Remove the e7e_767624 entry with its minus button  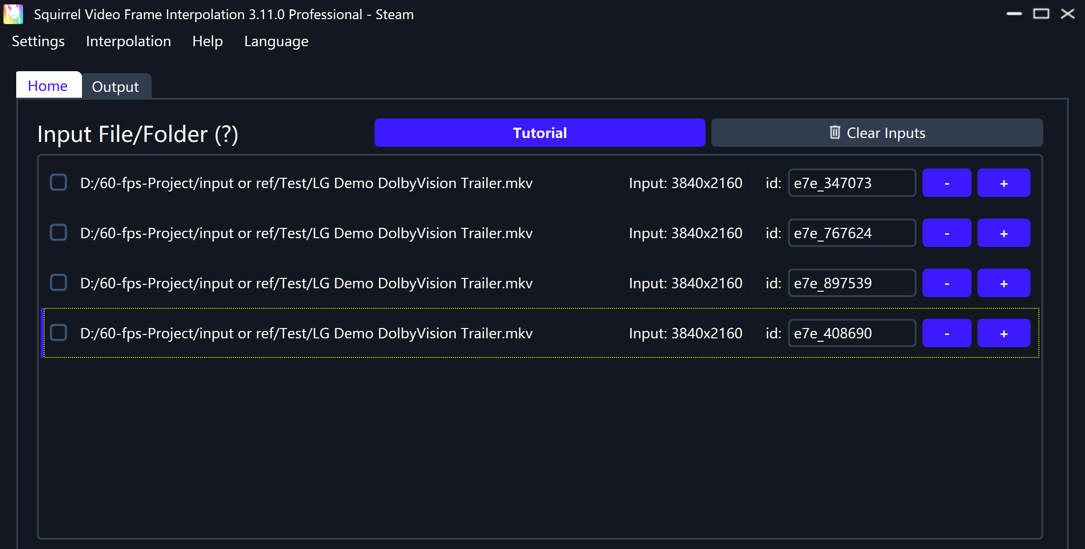coord(947,233)
